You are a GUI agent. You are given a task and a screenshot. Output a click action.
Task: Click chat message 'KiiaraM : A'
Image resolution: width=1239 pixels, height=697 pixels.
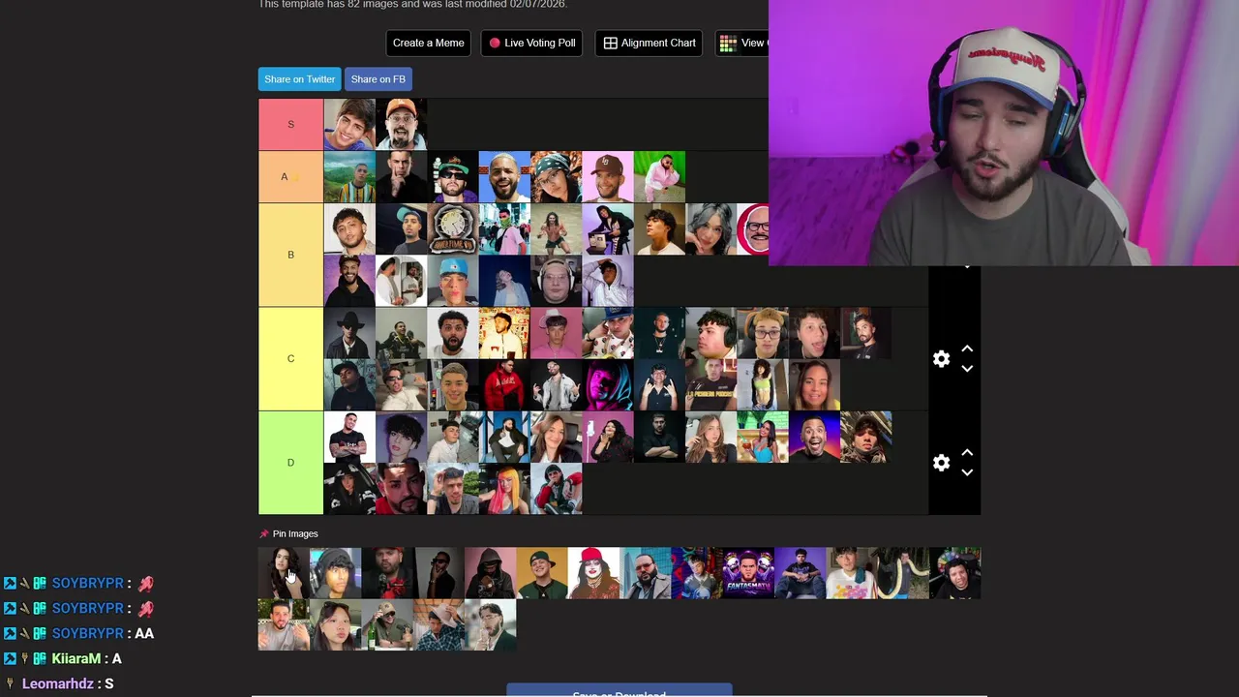point(63,658)
